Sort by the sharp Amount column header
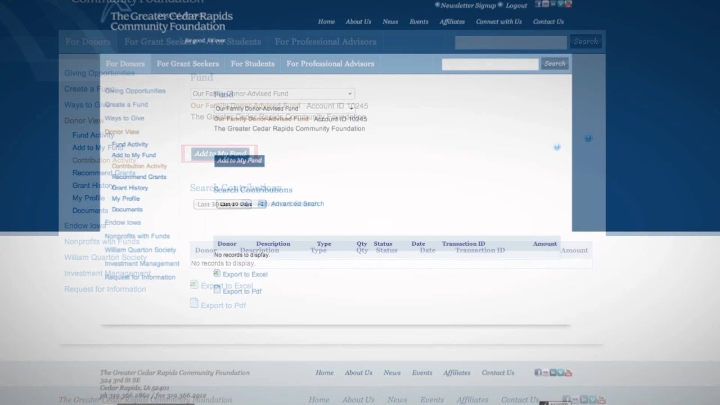The width and height of the screenshot is (720, 405). pyautogui.click(x=544, y=244)
